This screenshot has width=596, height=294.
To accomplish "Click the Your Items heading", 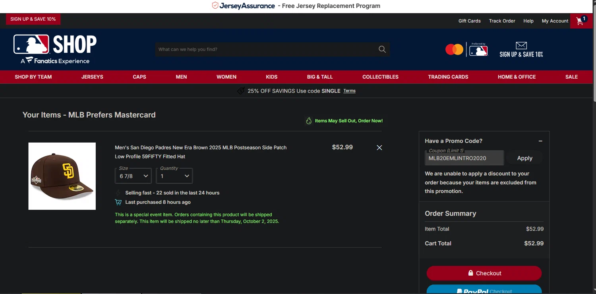I will 89,115.
